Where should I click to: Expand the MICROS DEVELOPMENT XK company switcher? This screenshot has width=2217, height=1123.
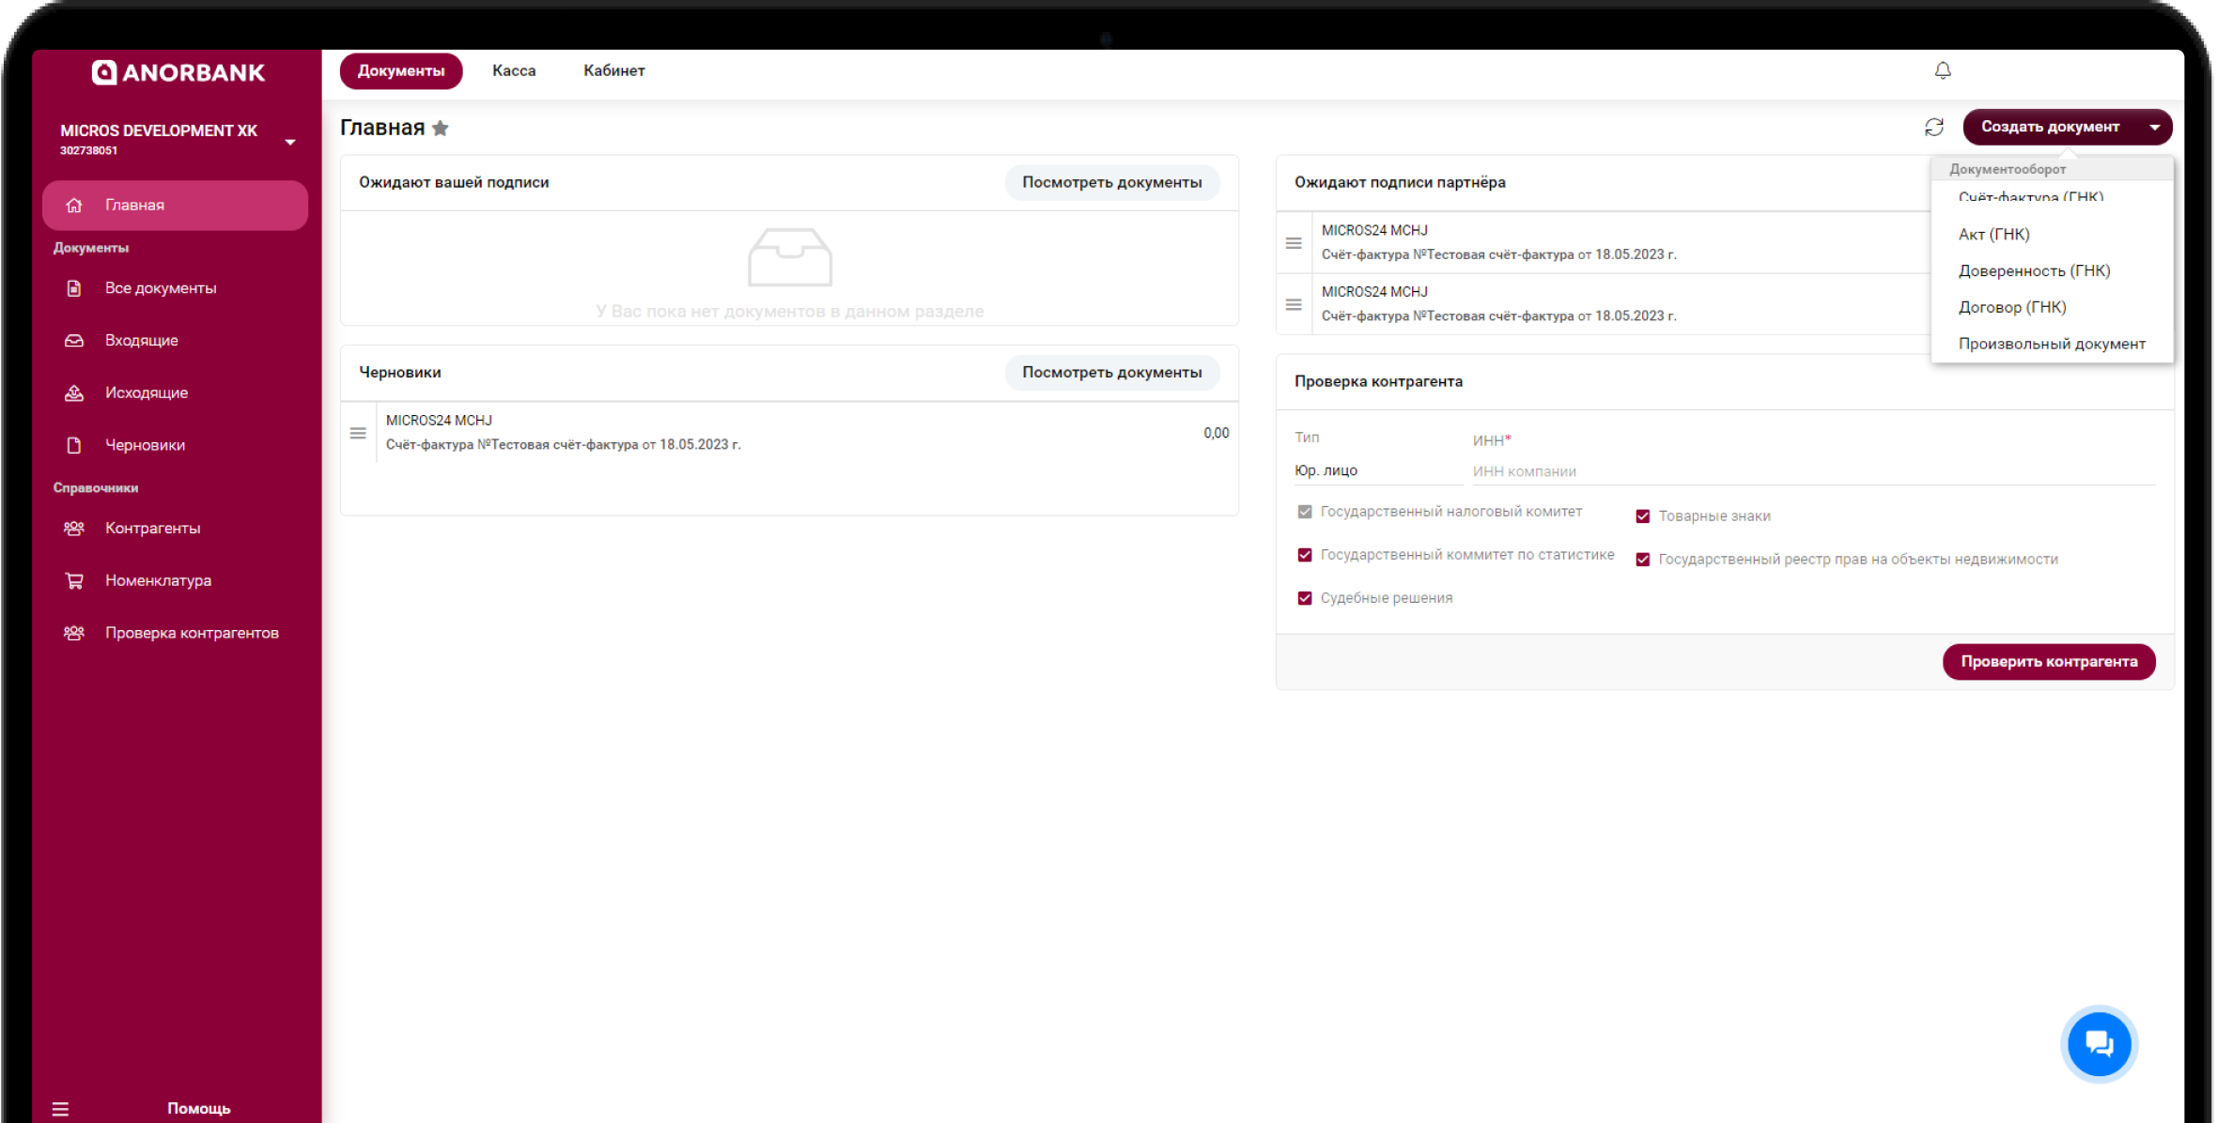coord(290,142)
